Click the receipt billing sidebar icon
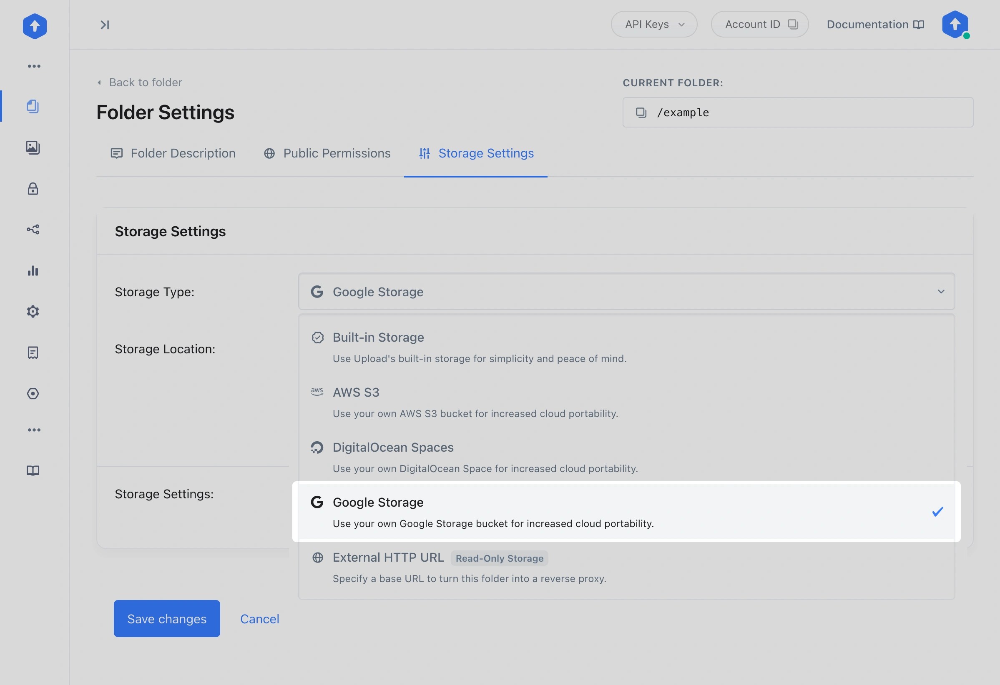This screenshot has height=685, width=1000. click(x=33, y=352)
